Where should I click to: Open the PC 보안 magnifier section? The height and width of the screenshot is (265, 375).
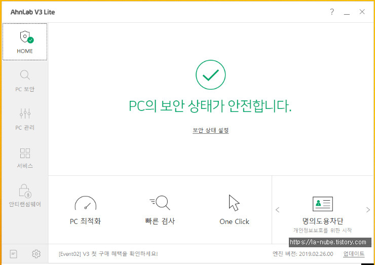tap(25, 81)
